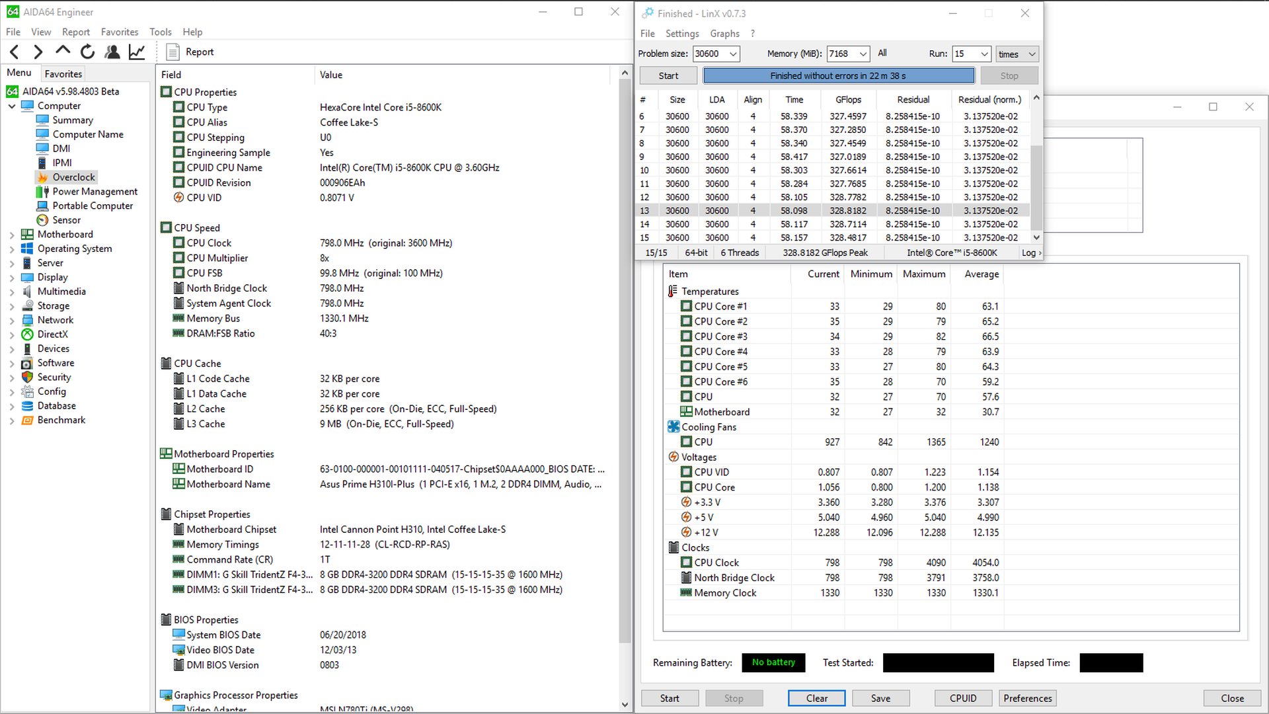
Task: Click the Software icon in tree
Action: (x=27, y=363)
